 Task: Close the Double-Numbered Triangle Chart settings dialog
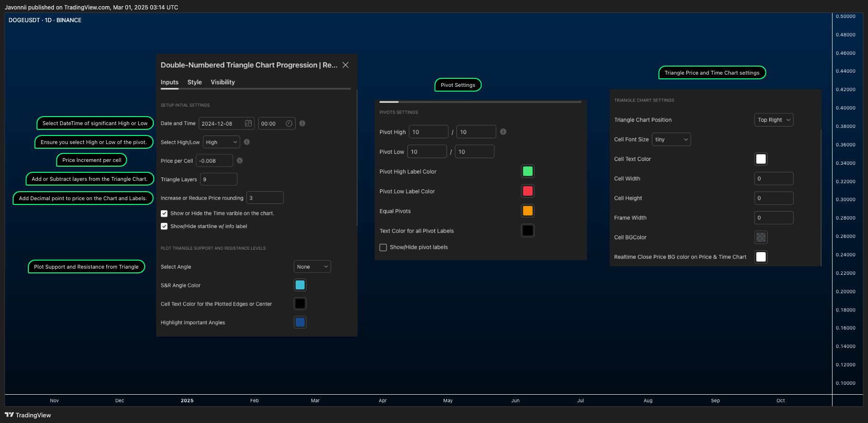(x=345, y=65)
